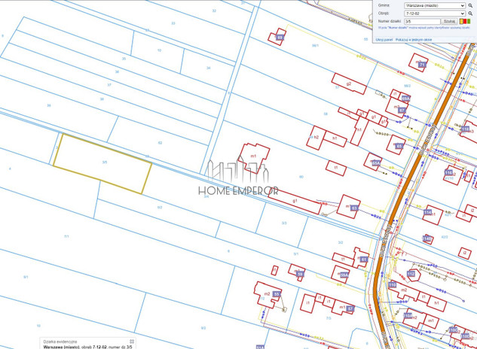Click the search magnifier next to Obręb
The height and width of the screenshot is (349, 477).
[471, 14]
